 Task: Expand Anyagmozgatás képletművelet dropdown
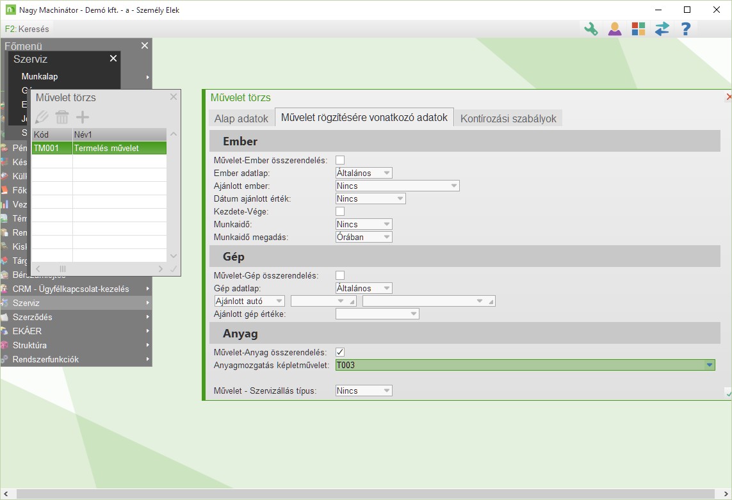point(709,365)
